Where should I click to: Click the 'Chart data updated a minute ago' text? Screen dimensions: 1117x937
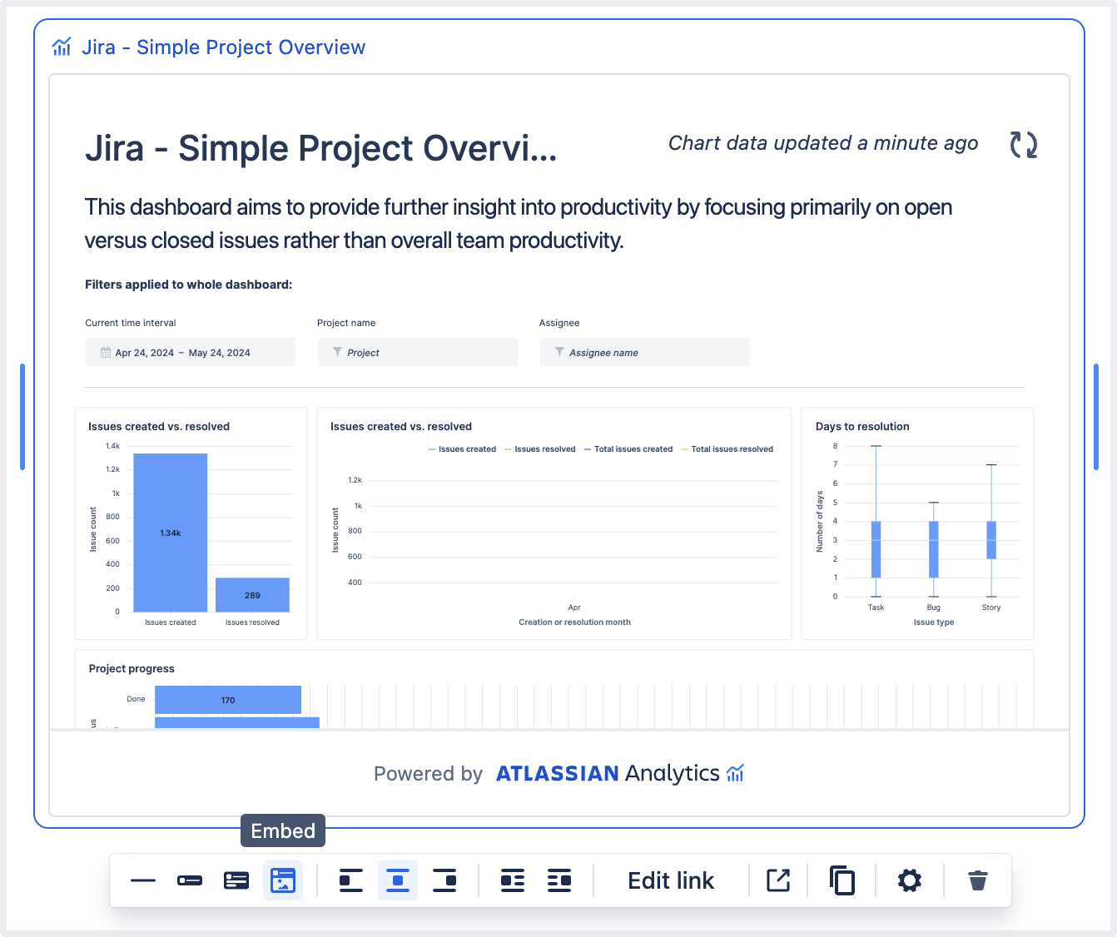pyautogui.click(x=823, y=143)
